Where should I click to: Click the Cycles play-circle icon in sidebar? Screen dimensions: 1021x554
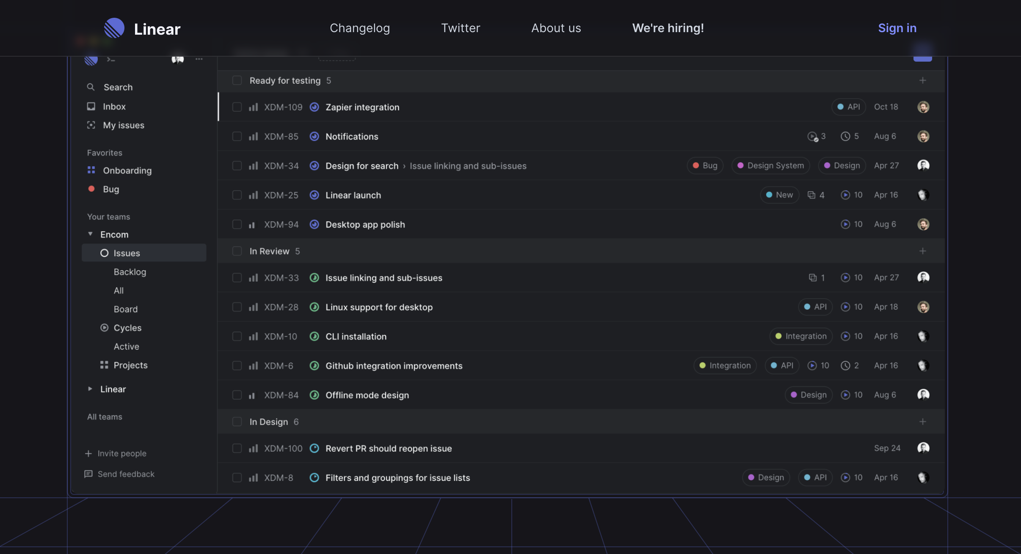click(x=104, y=328)
